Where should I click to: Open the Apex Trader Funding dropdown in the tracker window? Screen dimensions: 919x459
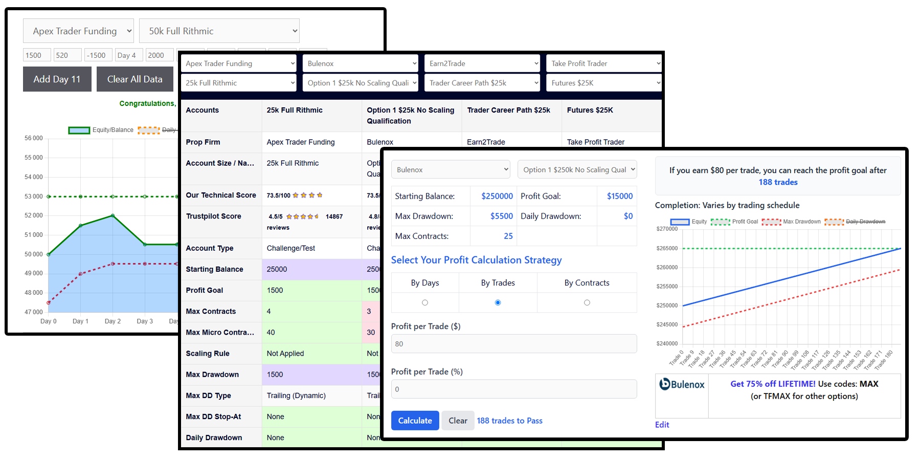78,31
